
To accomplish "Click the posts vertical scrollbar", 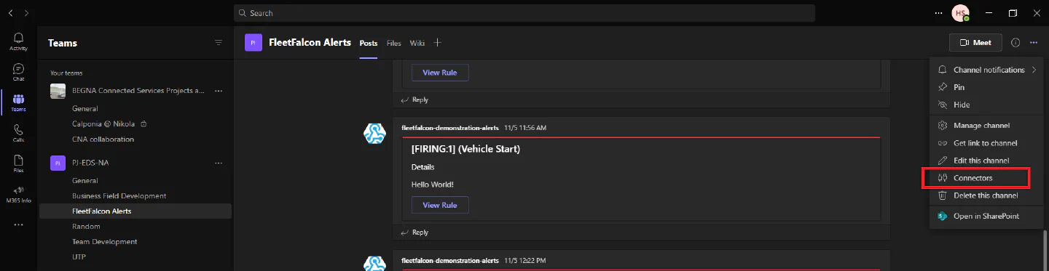I will pos(1045,250).
